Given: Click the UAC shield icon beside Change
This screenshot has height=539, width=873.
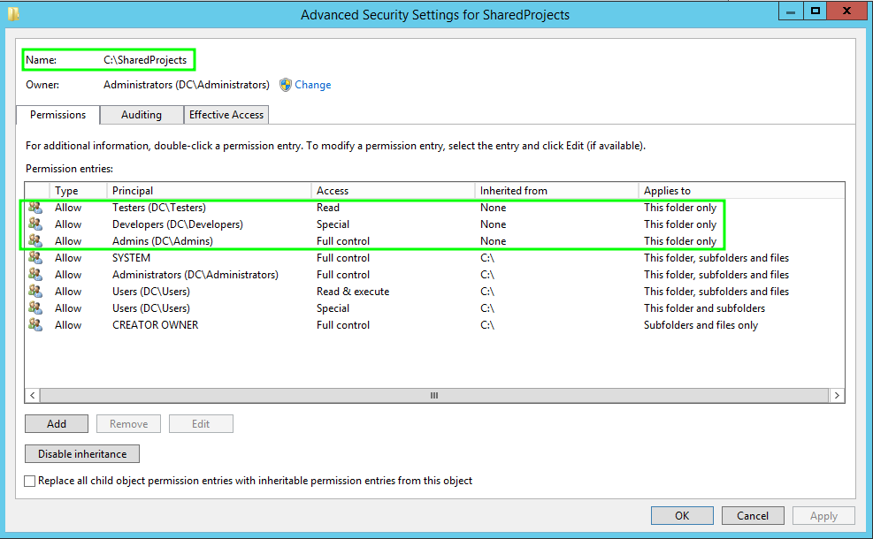Looking at the screenshot, I should (286, 85).
